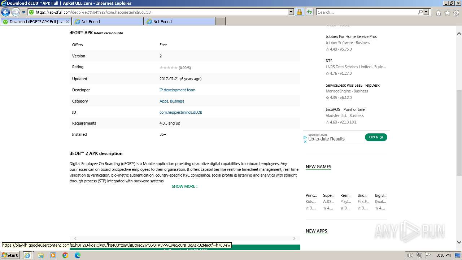Expand description with SHOW MORE
This screenshot has width=462, height=260.
click(x=185, y=186)
